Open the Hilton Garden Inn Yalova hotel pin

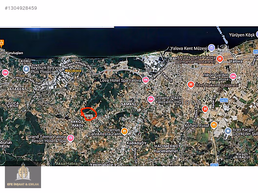(233, 77)
